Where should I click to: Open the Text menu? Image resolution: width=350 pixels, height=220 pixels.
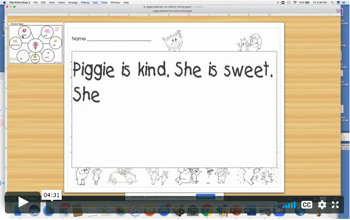95,2
